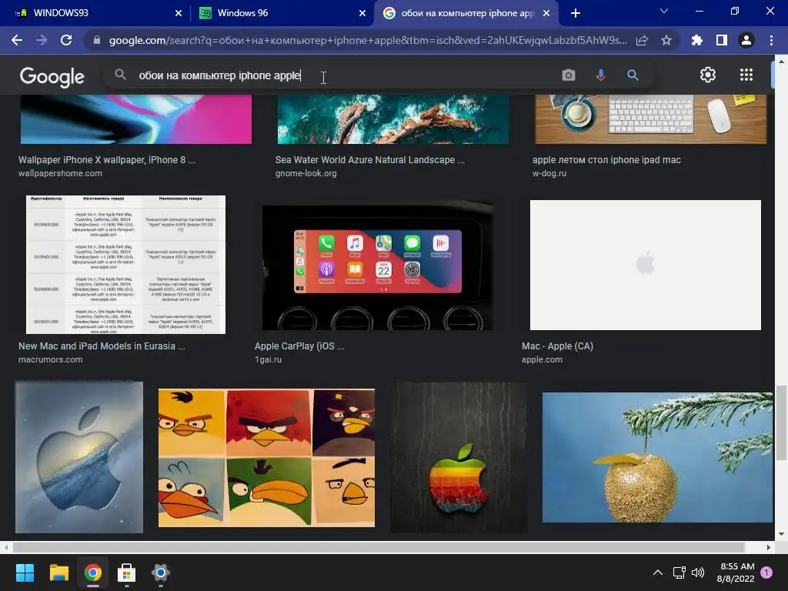Open the Mac and iPad models table image
The width and height of the screenshot is (788, 591).
(x=125, y=265)
